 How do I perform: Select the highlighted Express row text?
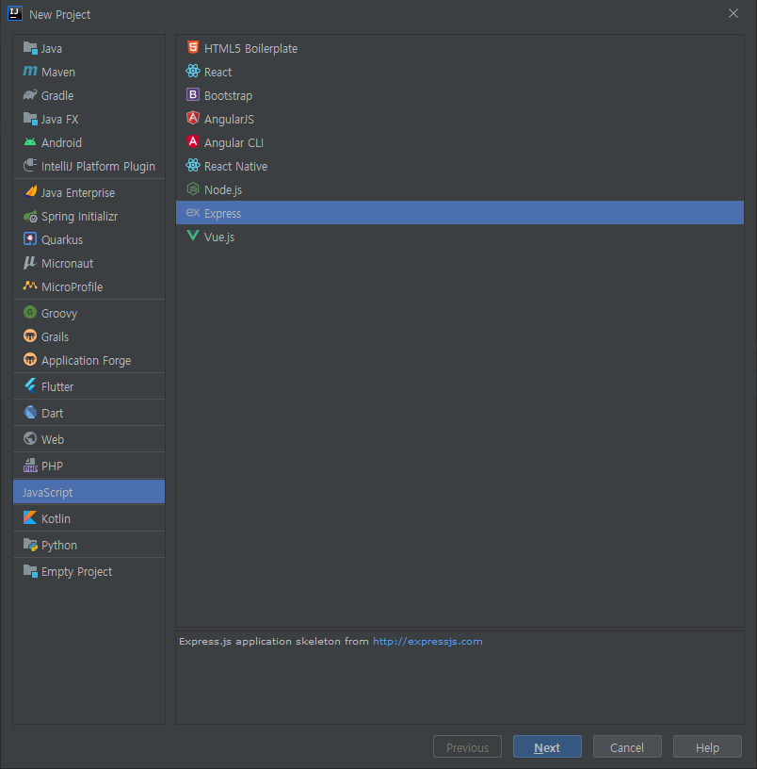pos(222,213)
